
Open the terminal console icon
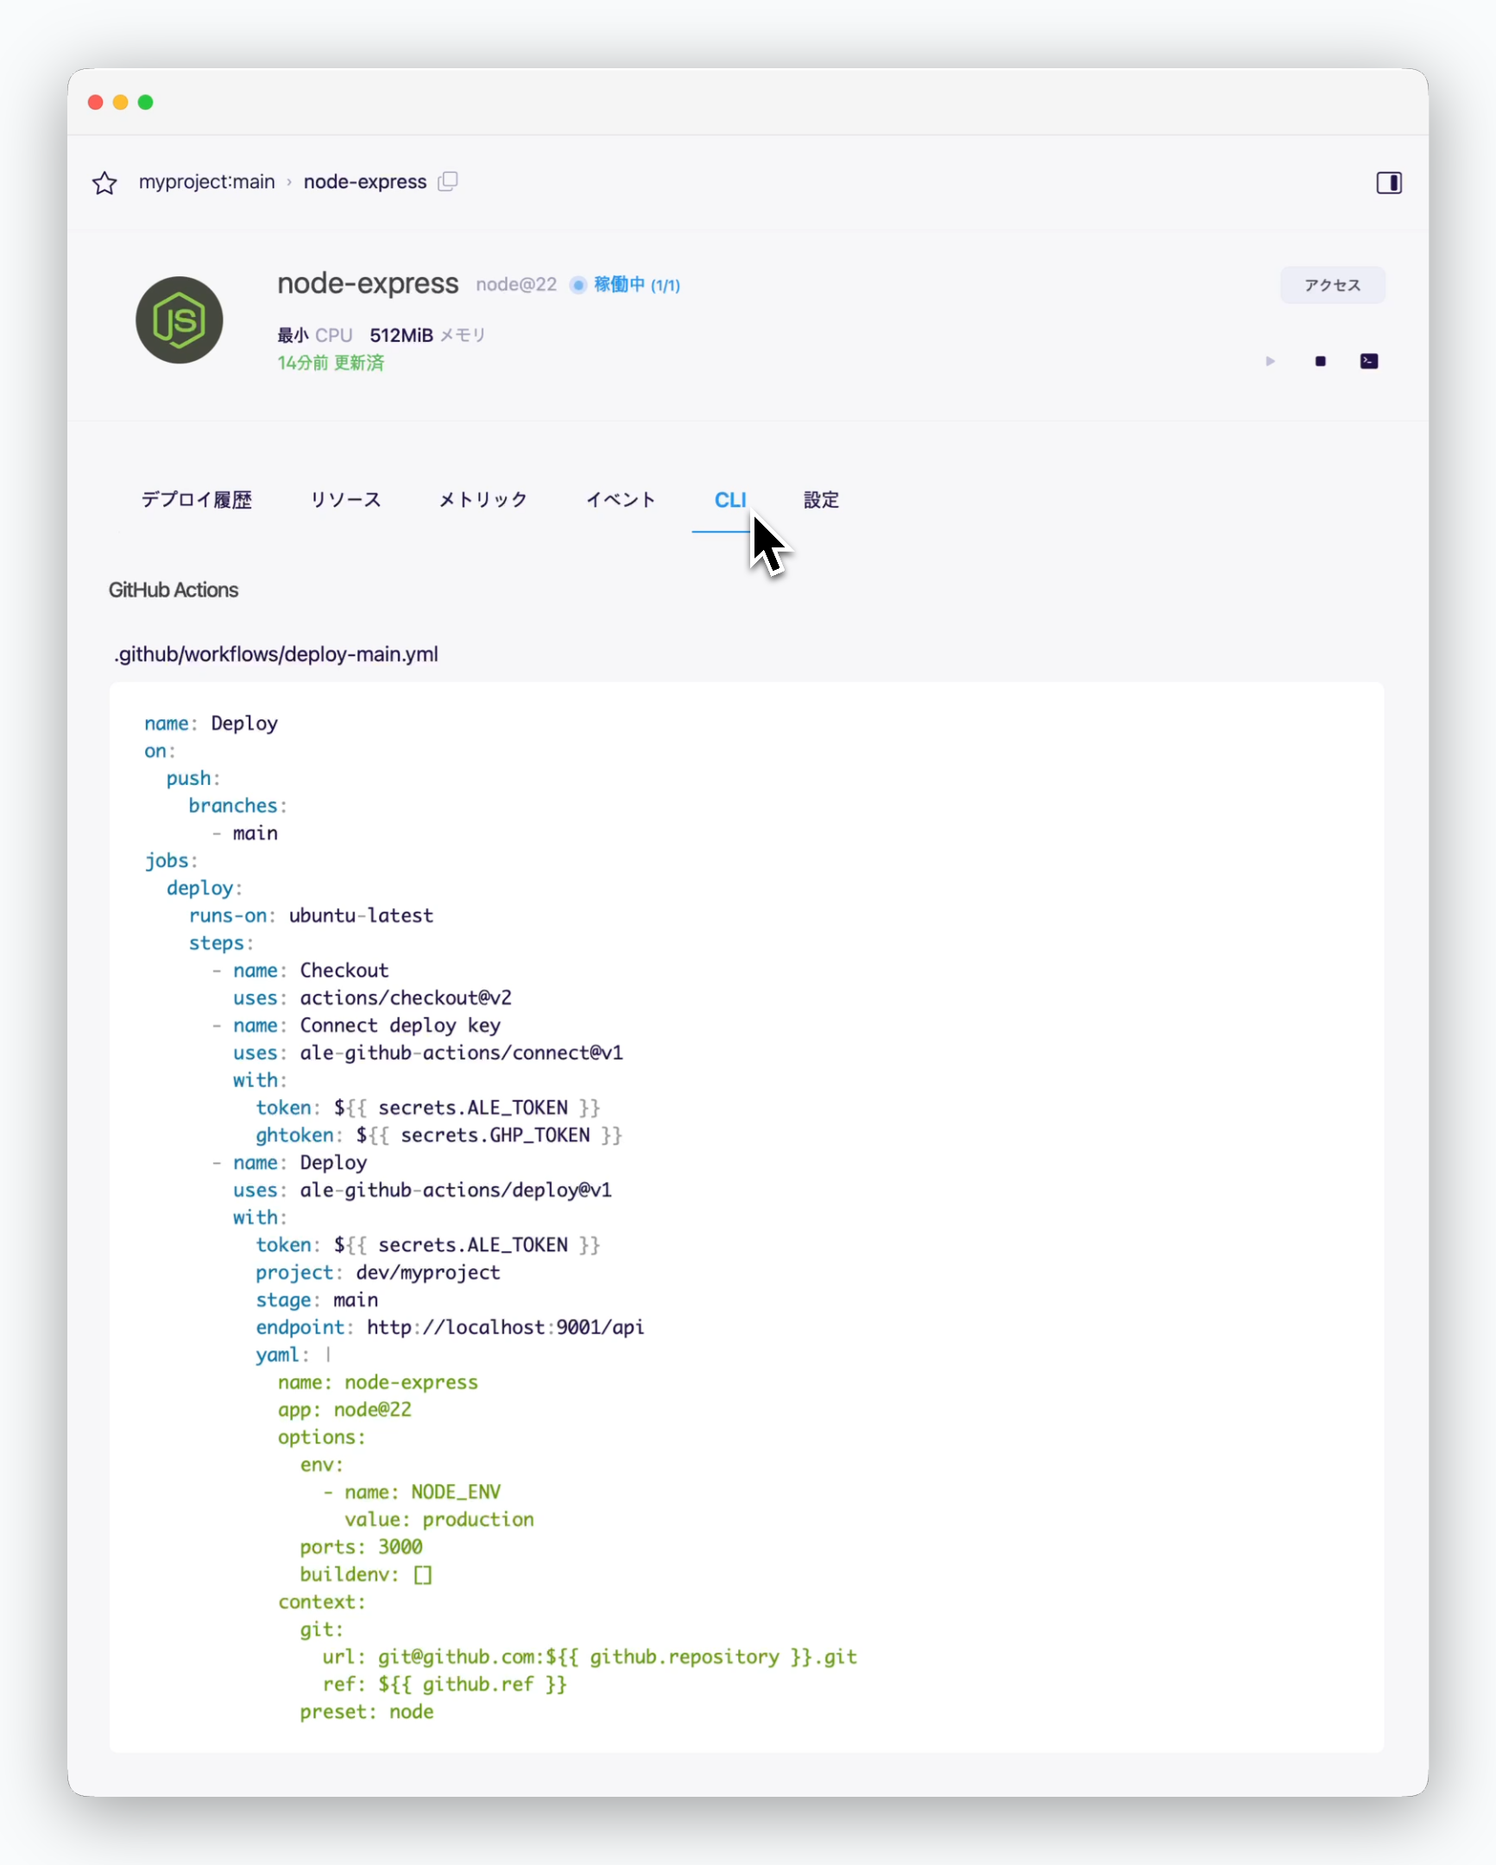[1369, 361]
